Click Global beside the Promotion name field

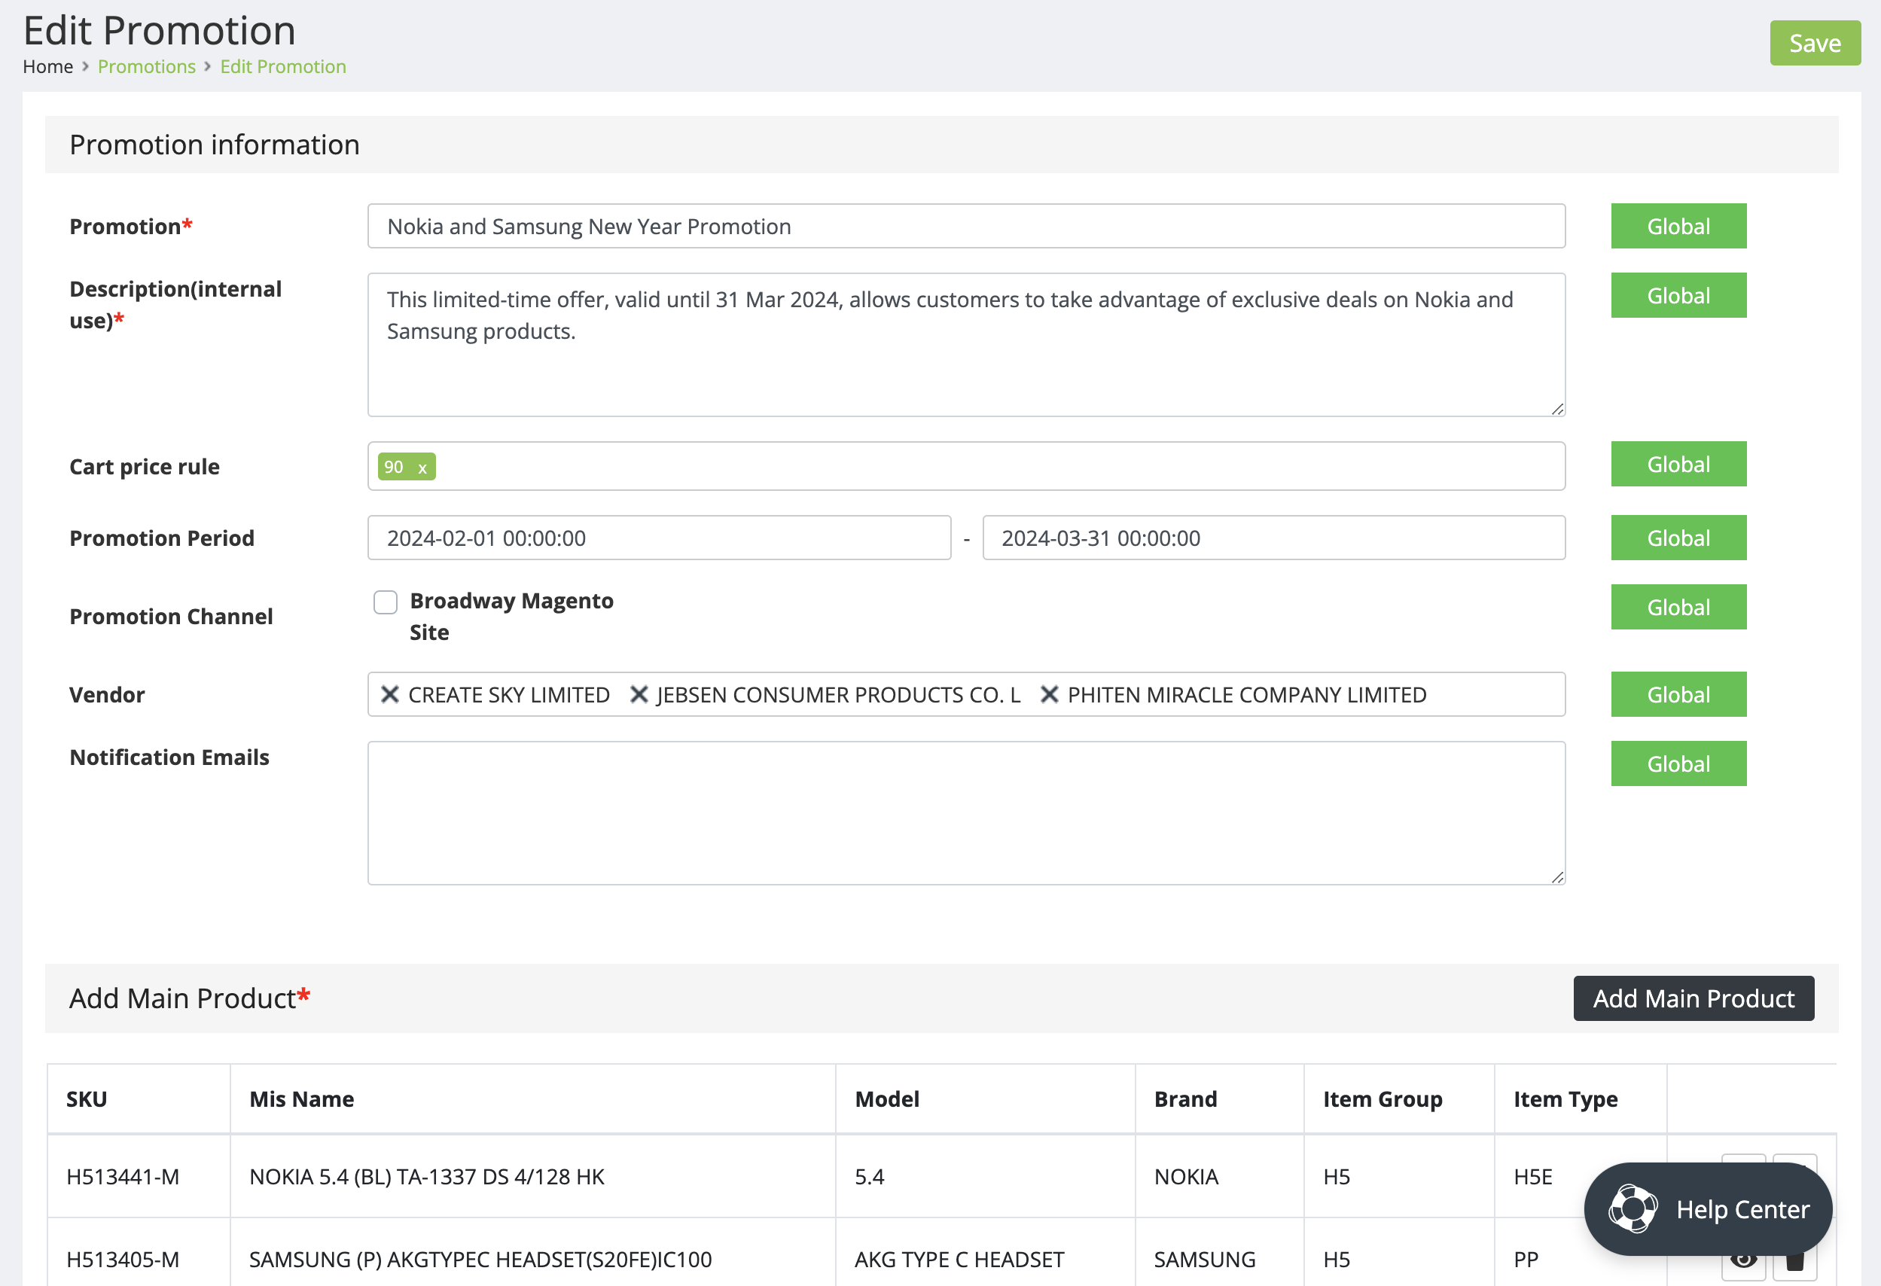(x=1678, y=226)
